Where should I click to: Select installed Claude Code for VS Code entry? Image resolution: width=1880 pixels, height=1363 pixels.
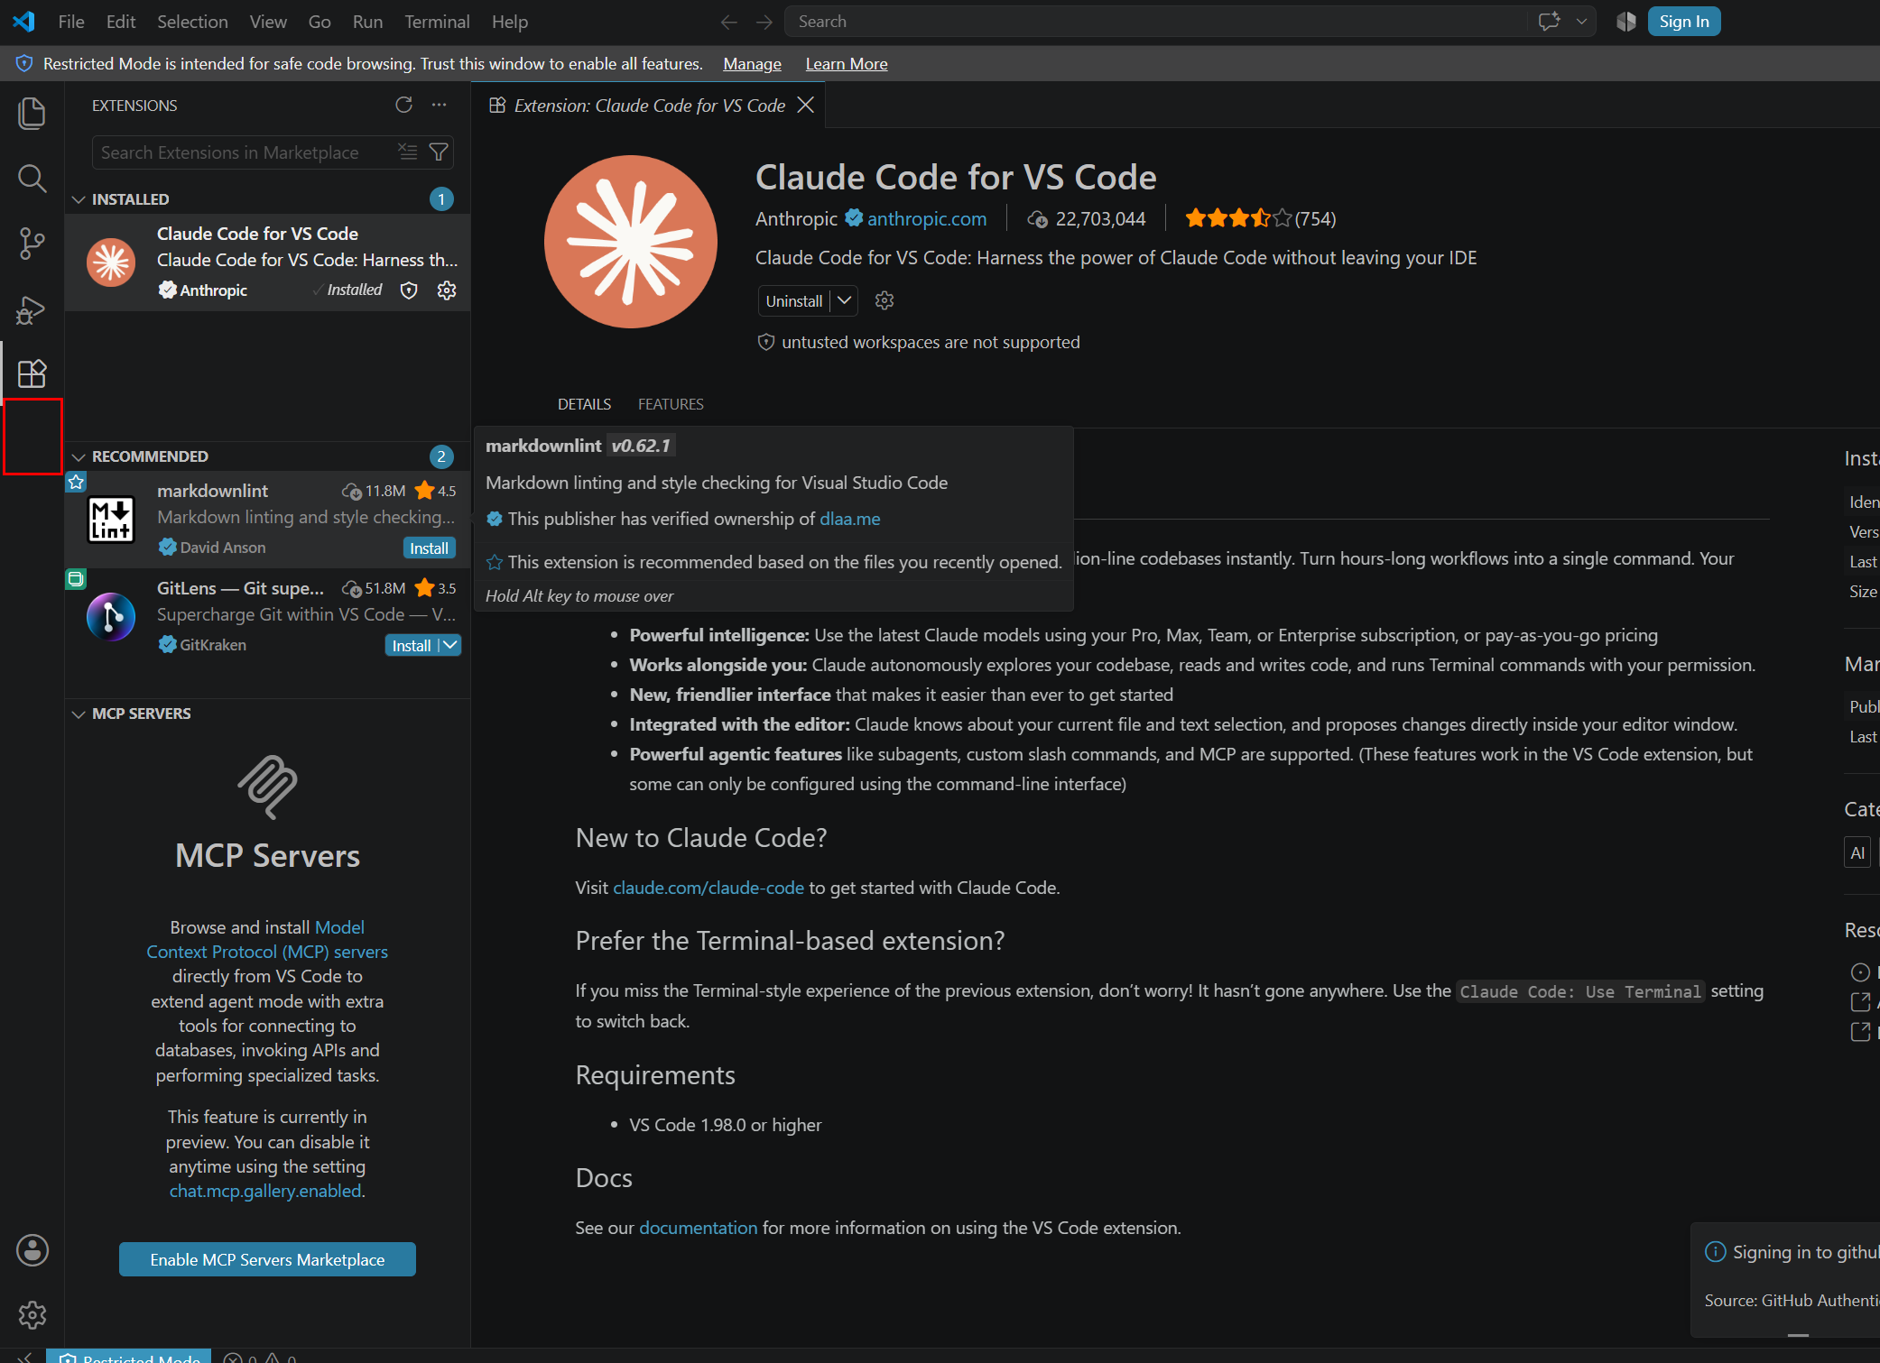(267, 262)
